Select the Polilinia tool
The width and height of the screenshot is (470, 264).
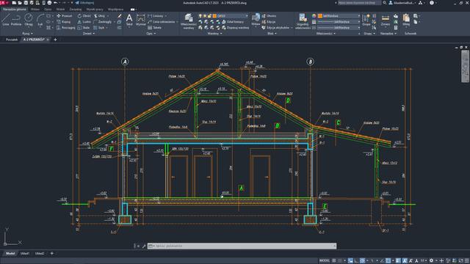[x=16, y=20]
